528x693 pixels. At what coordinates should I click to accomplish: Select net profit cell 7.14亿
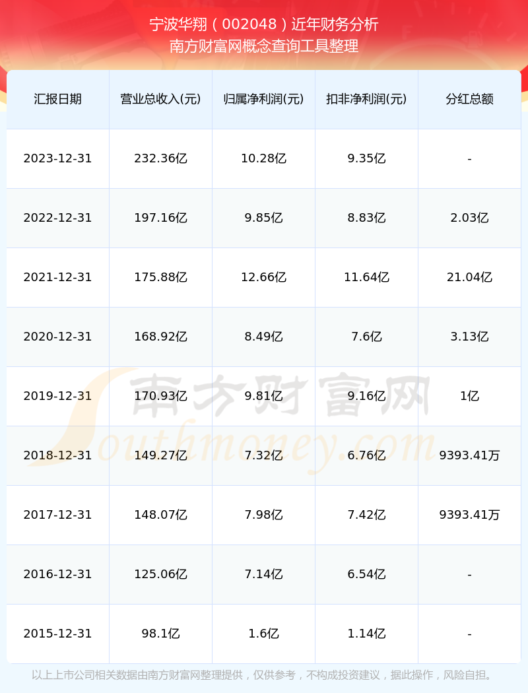264,575
